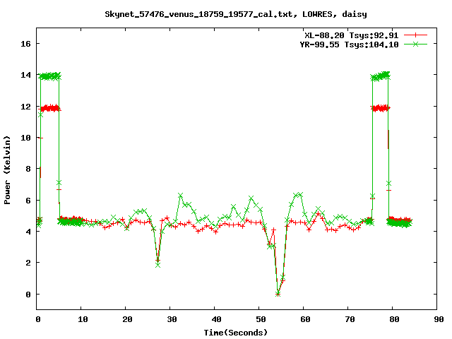Click the green peak near 32 seconds
452x339 pixels.
(181, 196)
